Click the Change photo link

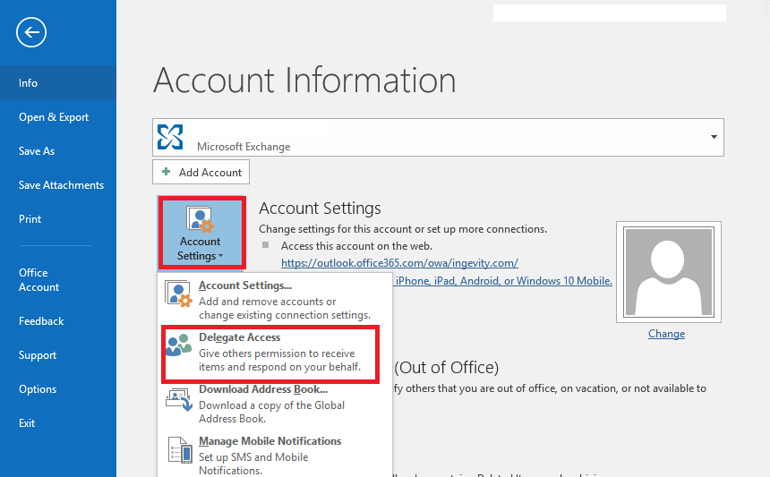[x=666, y=334]
